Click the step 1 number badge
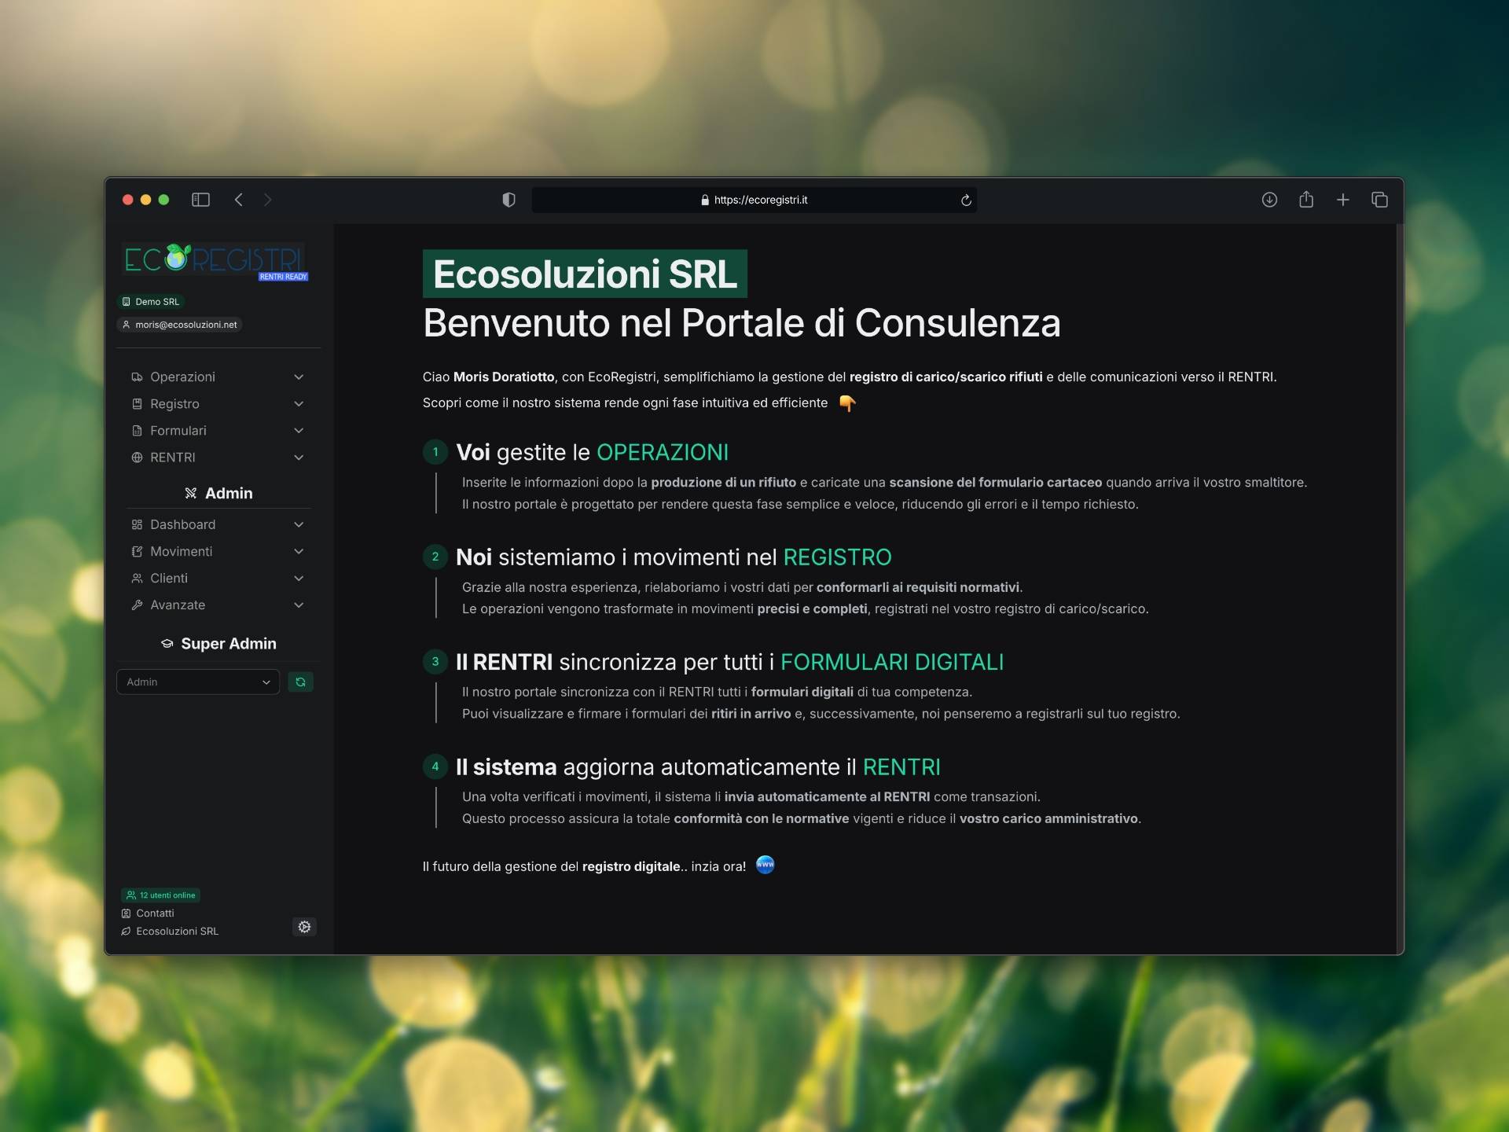 click(x=435, y=452)
